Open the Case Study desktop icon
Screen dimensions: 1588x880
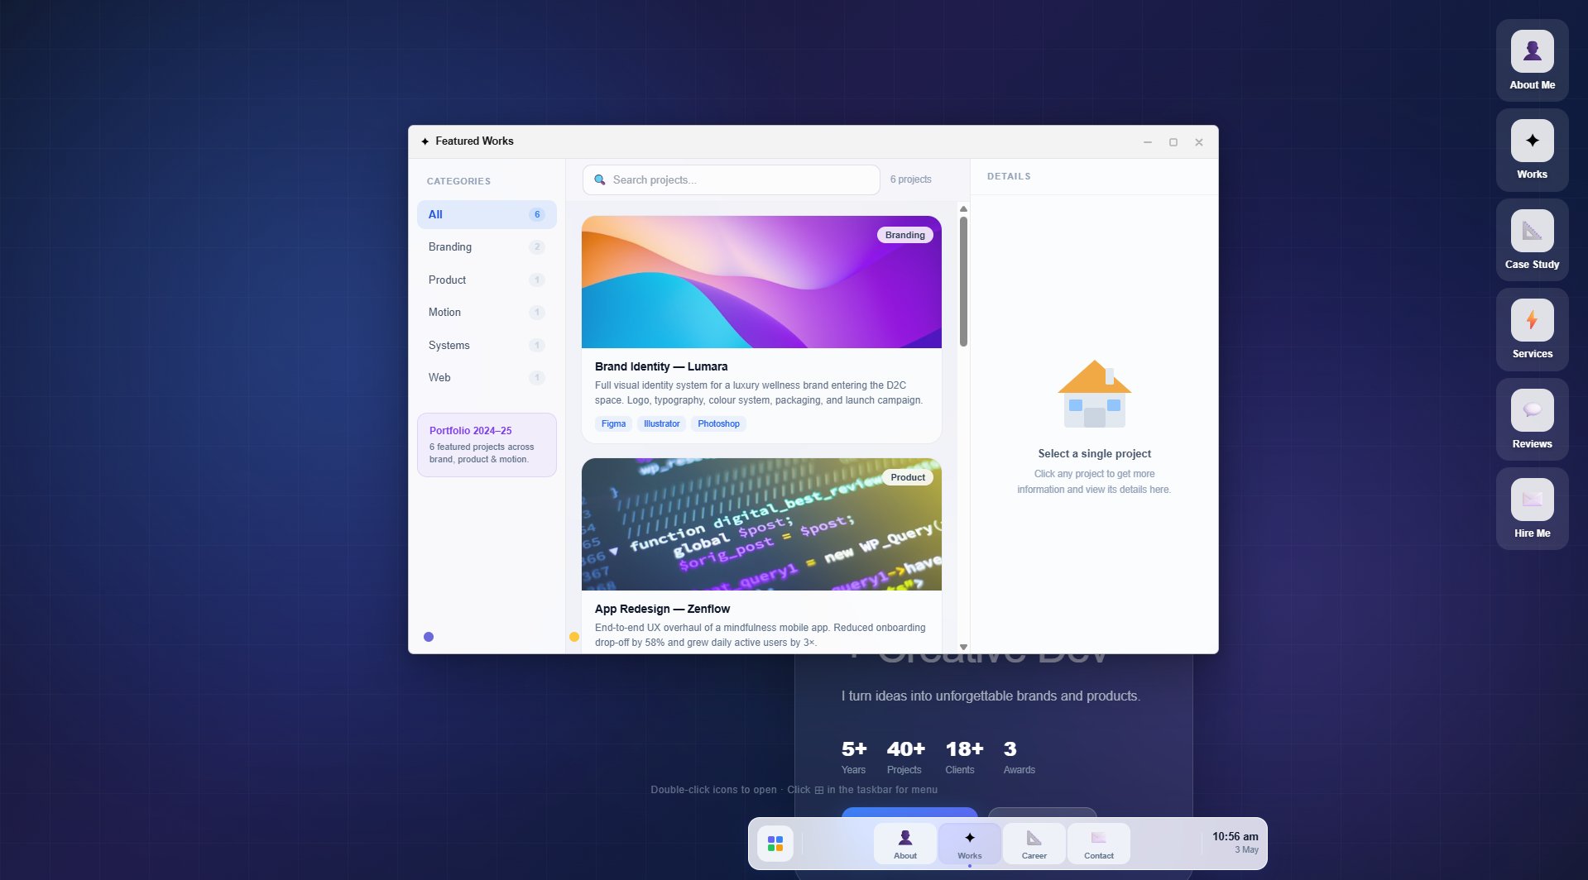click(x=1532, y=240)
